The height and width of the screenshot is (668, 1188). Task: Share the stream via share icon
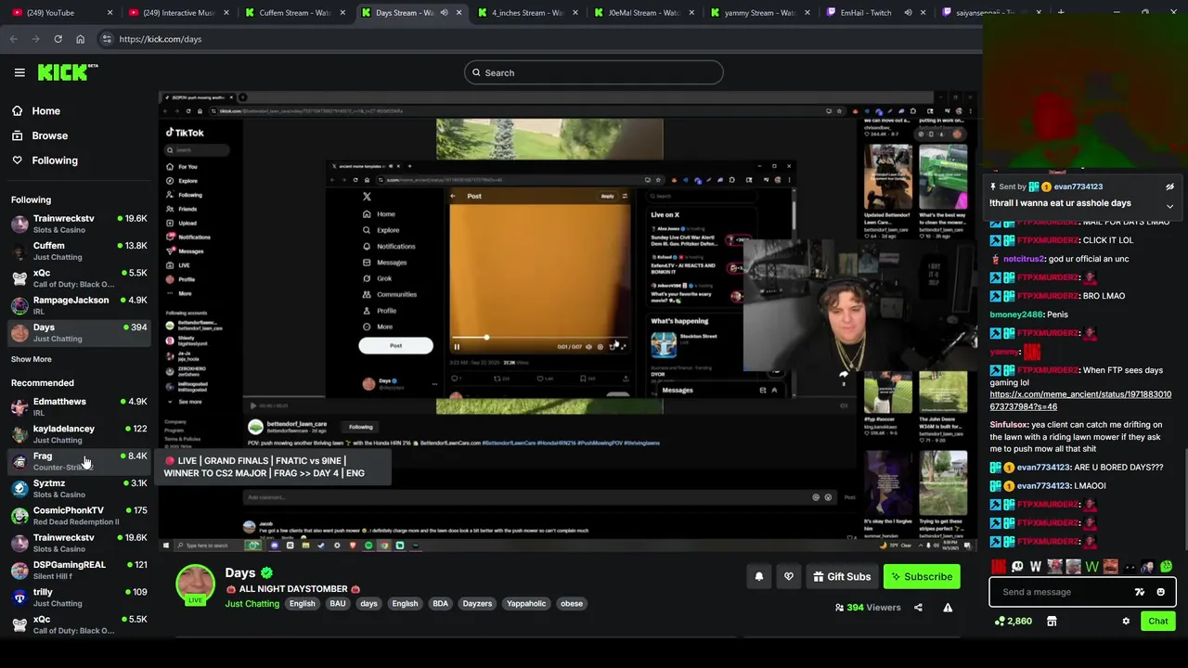coord(918,608)
